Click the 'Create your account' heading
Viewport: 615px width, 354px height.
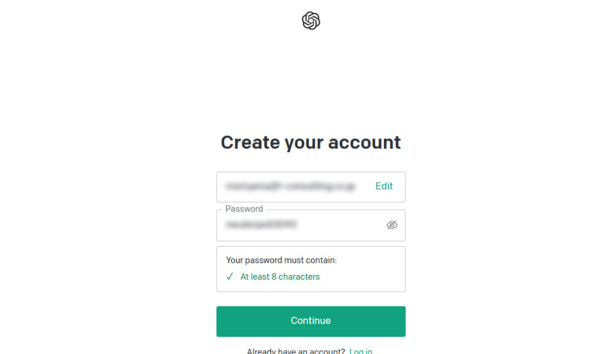coord(311,142)
